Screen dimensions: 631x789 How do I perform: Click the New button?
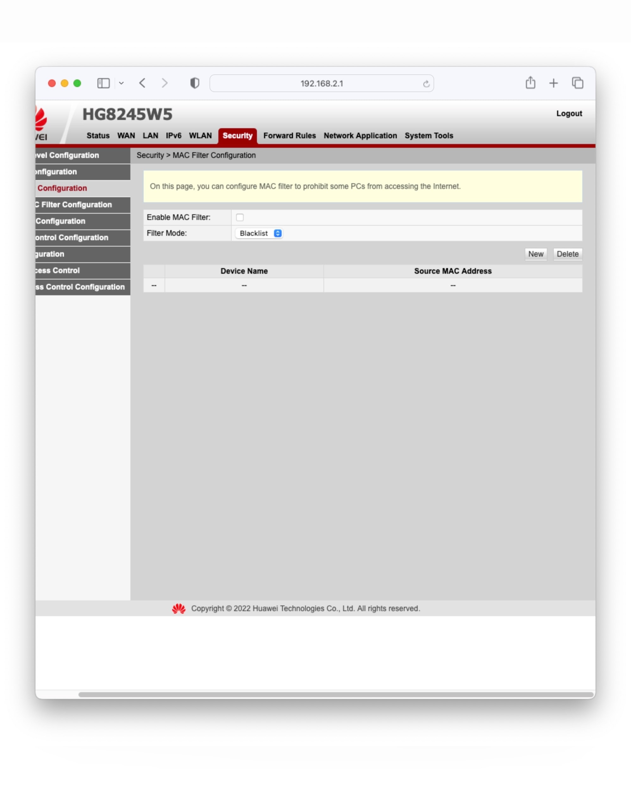(x=535, y=254)
